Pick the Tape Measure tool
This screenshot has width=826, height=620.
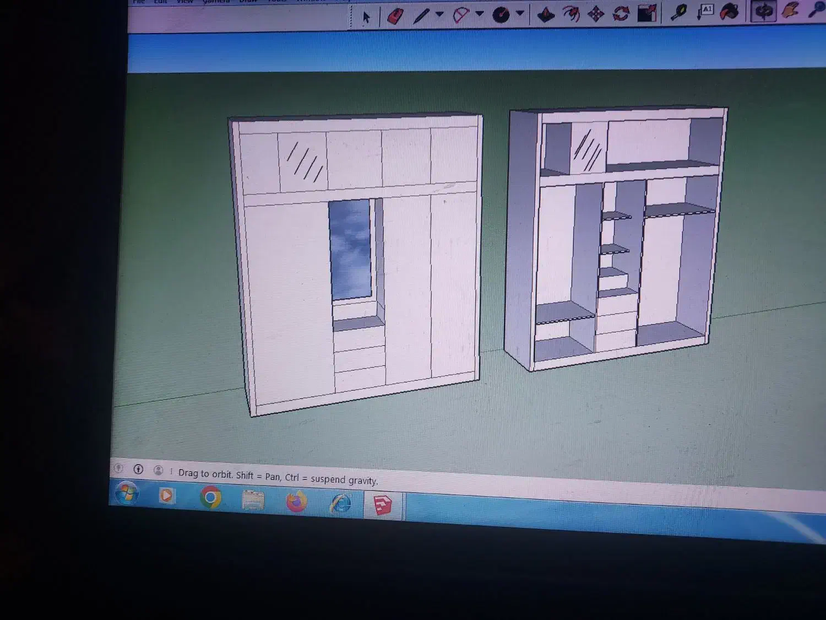(x=678, y=12)
